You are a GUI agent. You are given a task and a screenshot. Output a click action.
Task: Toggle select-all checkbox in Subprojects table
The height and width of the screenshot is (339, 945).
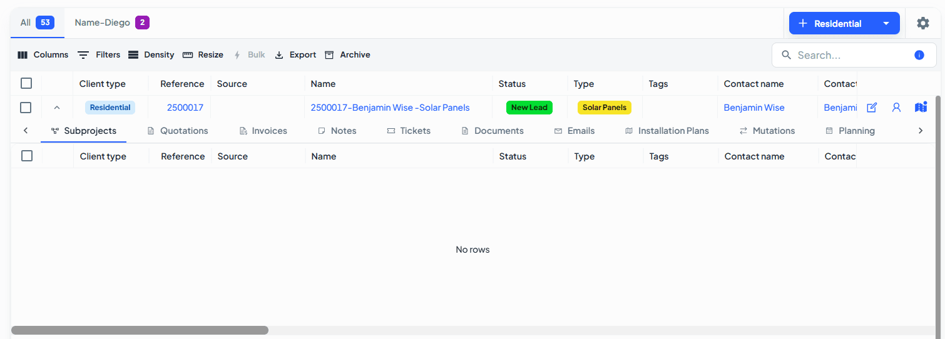point(27,156)
